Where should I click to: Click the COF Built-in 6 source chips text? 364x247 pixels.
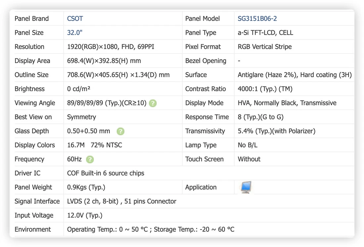pos(106,173)
